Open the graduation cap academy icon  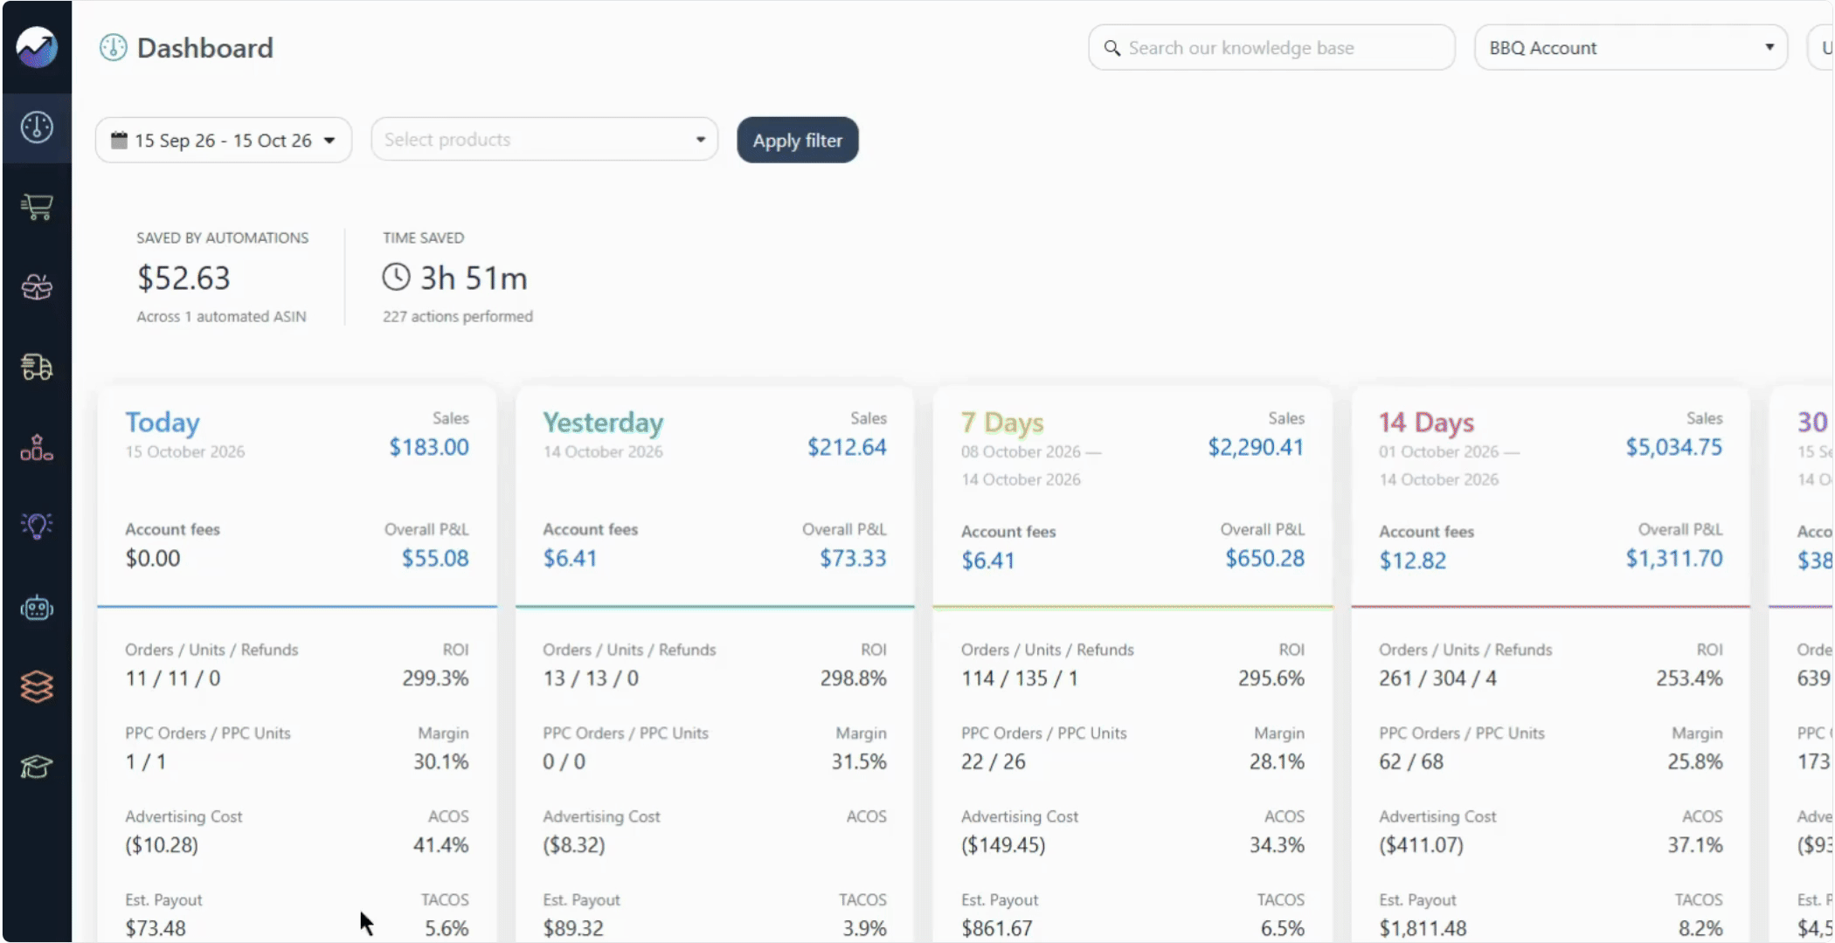37,767
